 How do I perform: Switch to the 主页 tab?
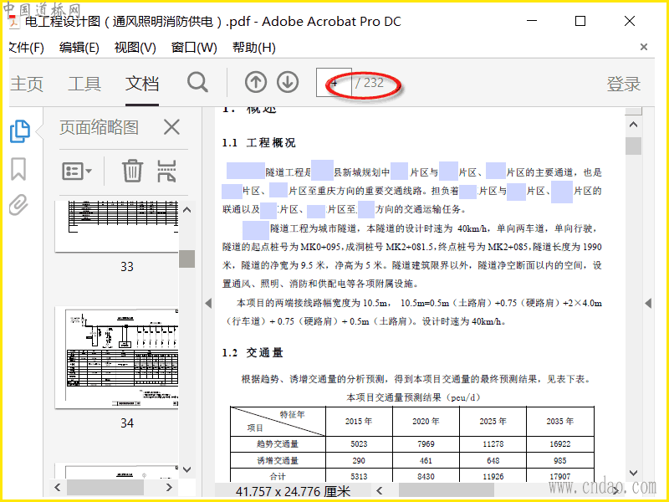(27, 84)
